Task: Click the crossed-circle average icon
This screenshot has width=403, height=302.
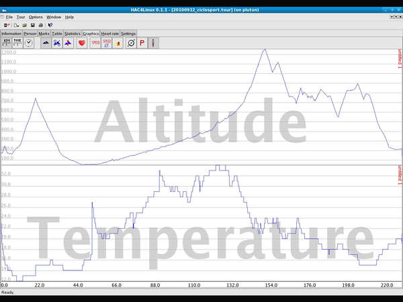Action: click(131, 42)
